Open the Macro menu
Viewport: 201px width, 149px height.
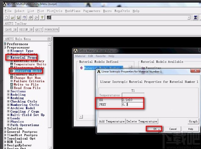[107, 11]
